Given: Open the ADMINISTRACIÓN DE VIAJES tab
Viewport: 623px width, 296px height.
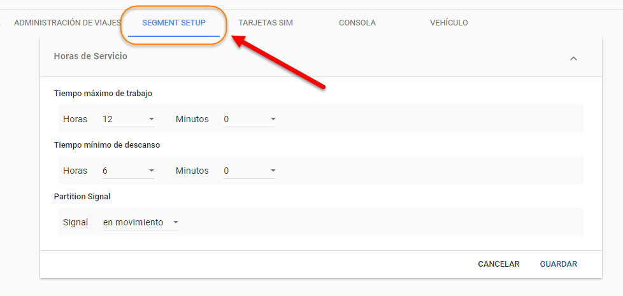Looking at the screenshot, I should (67, 23).
